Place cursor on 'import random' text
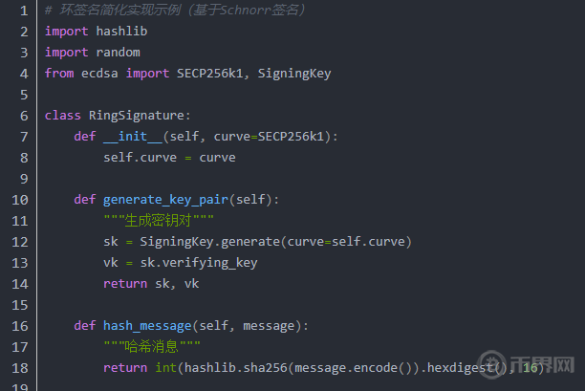Viewport: 585px width, 391px height. [92, 53]
